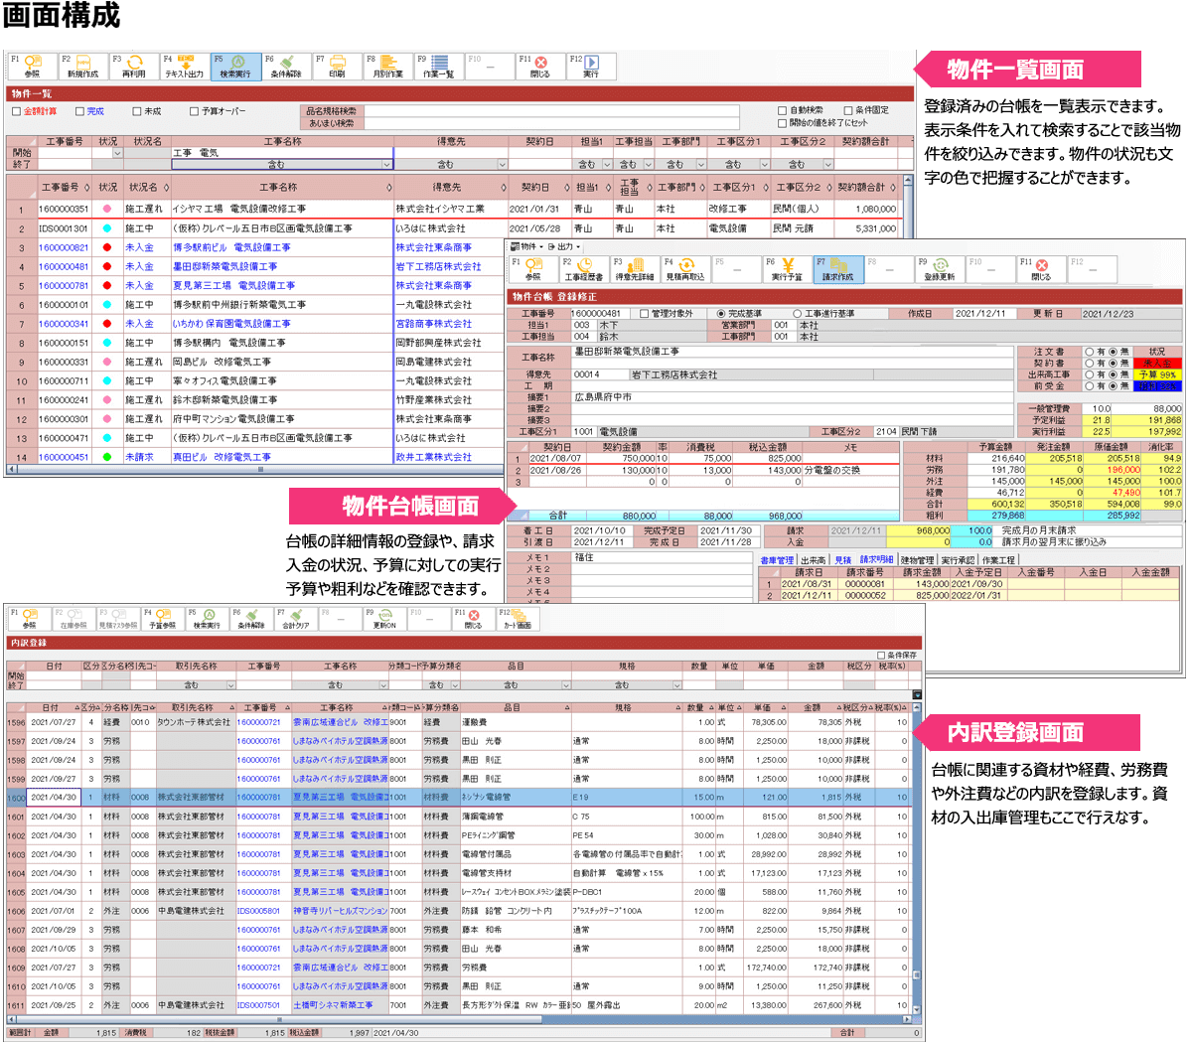The height and width of the screenshot is (1043, 1192).
Task: Click the 新規作成 (F2) toolbar icon
Action: pyautogui.click(x=83, y=66)
